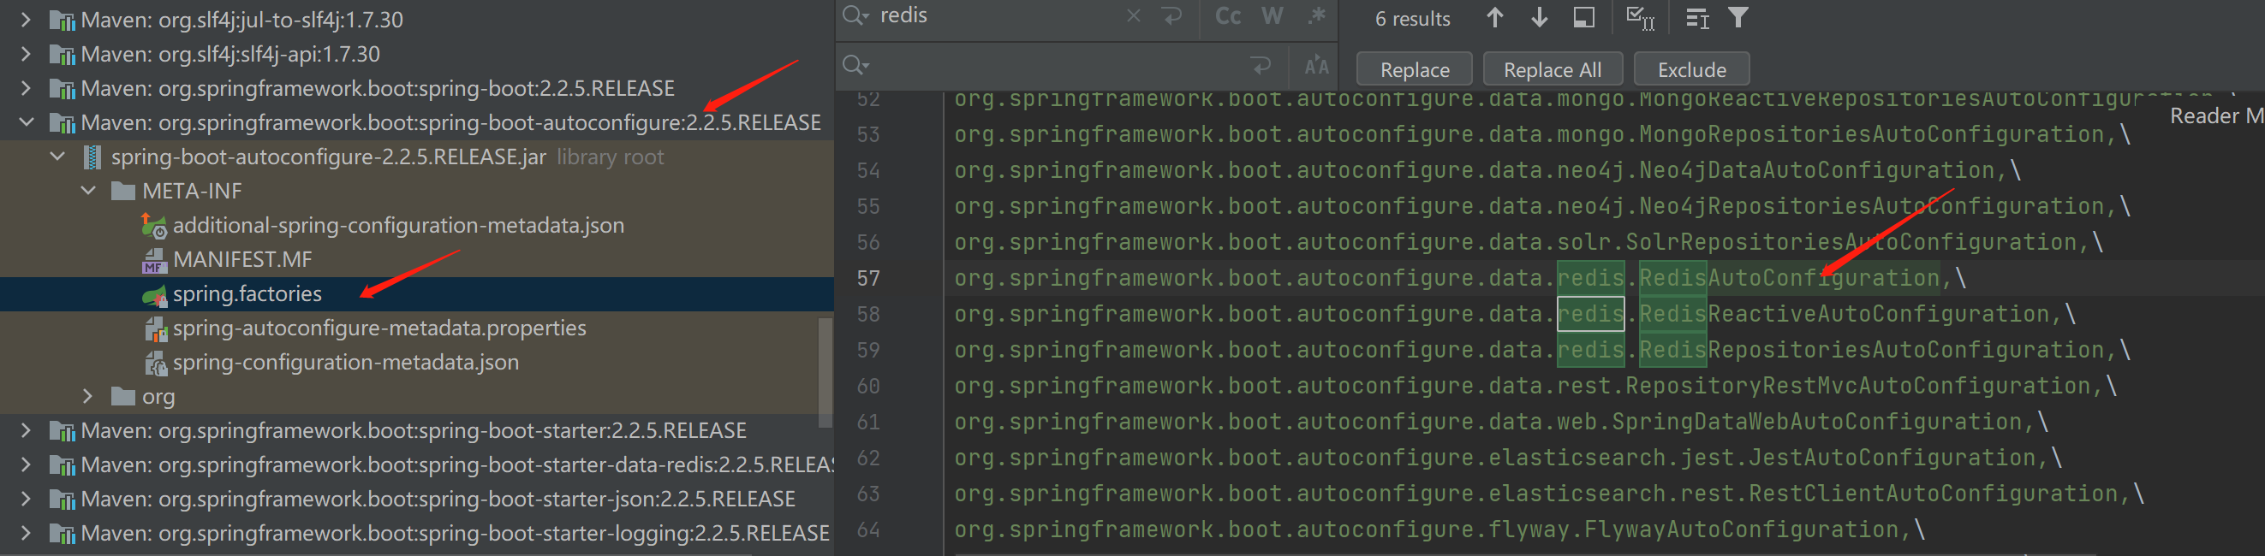The height and width of the screenshot is (556, 2265).
Task: Insert a new line in search field
Action: click(x=1172, y=15)
